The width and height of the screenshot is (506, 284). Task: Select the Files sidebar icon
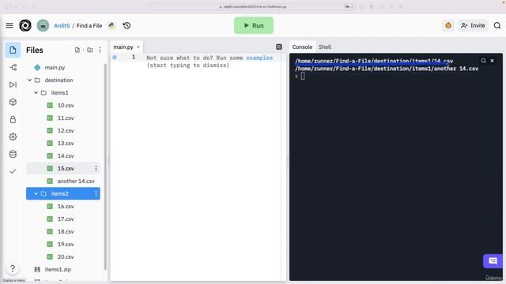13,50
